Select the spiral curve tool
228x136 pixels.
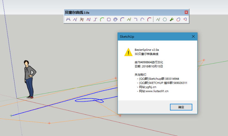tap(115, 19)
